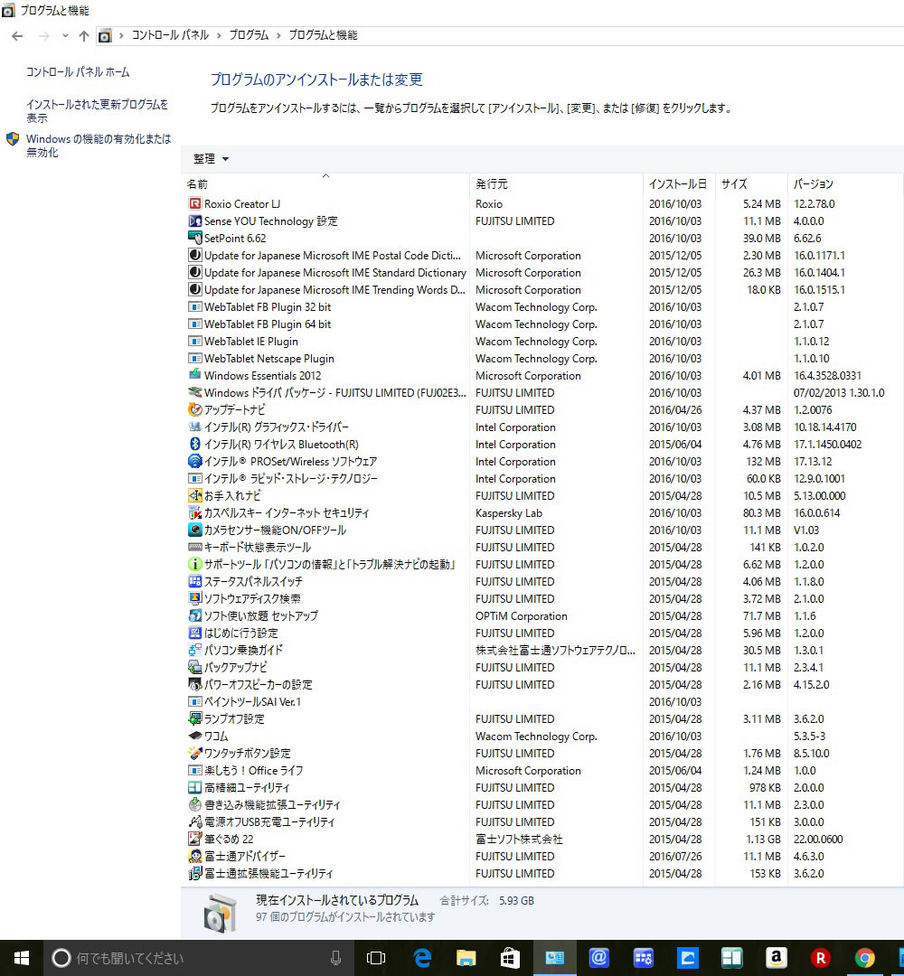
Task: Open Windows の機能の有効化または無効化 link
Action: click(x=99, y=145)
